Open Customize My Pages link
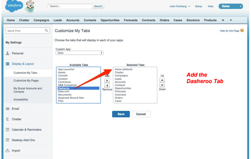The width and height of the screenshot is (251, 159). 26,81
